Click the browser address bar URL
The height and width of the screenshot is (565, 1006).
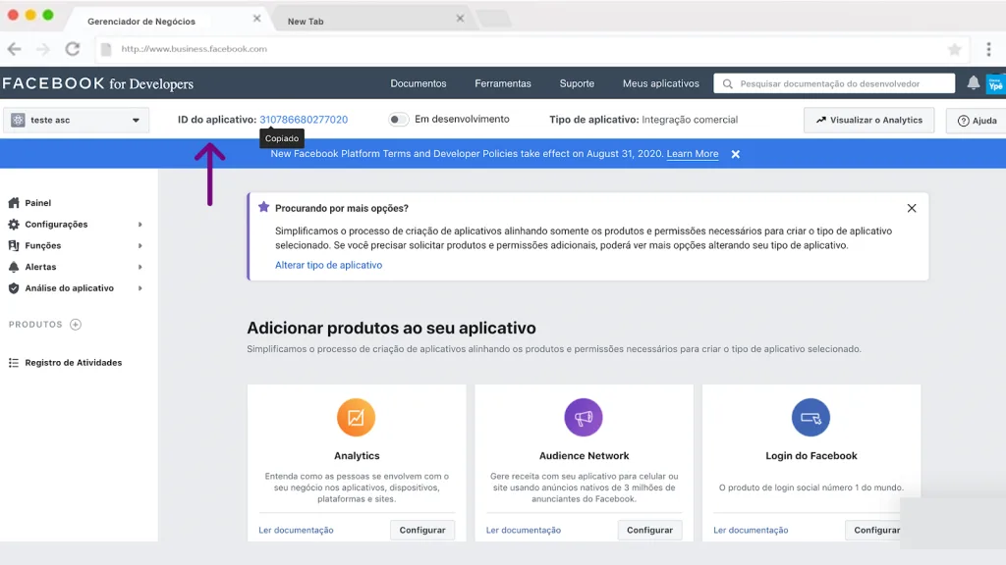(x=194, y=49)
